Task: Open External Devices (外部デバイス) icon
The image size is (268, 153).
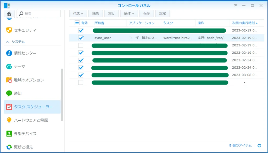Action: tap(9, 134)
